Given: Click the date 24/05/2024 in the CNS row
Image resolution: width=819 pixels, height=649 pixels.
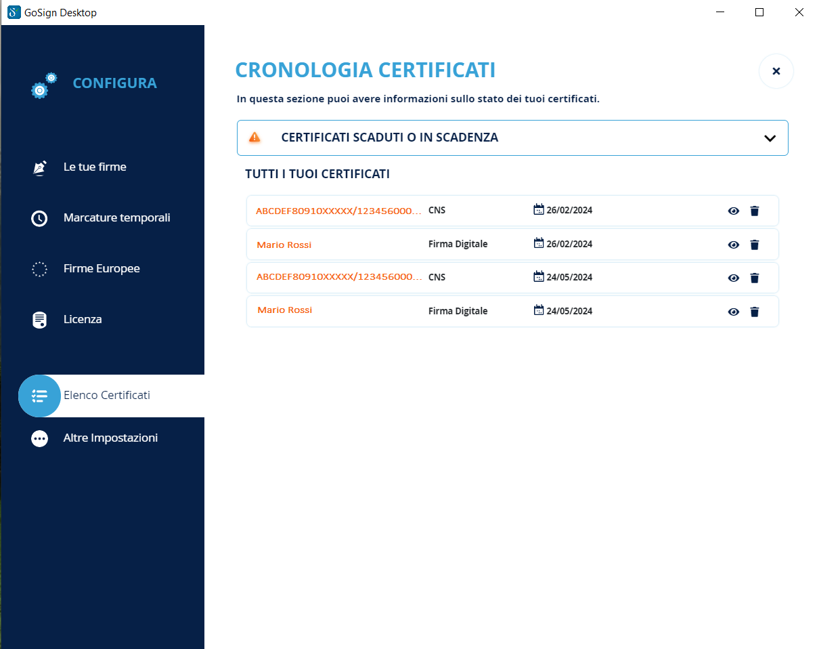Looking at the screenshot, I should [x=569, y=277].
